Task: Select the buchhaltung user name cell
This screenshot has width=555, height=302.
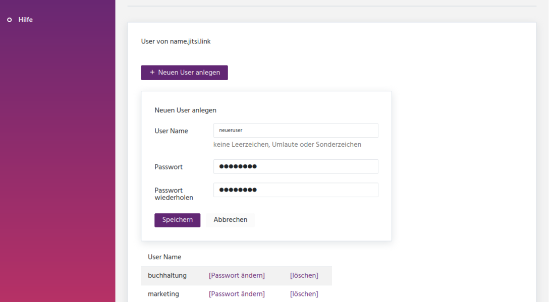Action: pyautogui.click(x=167, y=275)
